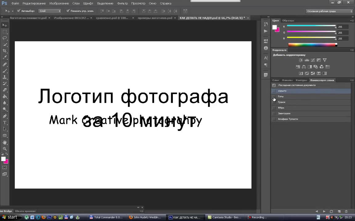The image size is (355, 221).
Task: Switch to the Образцы tab
Action: click(288, 21)
